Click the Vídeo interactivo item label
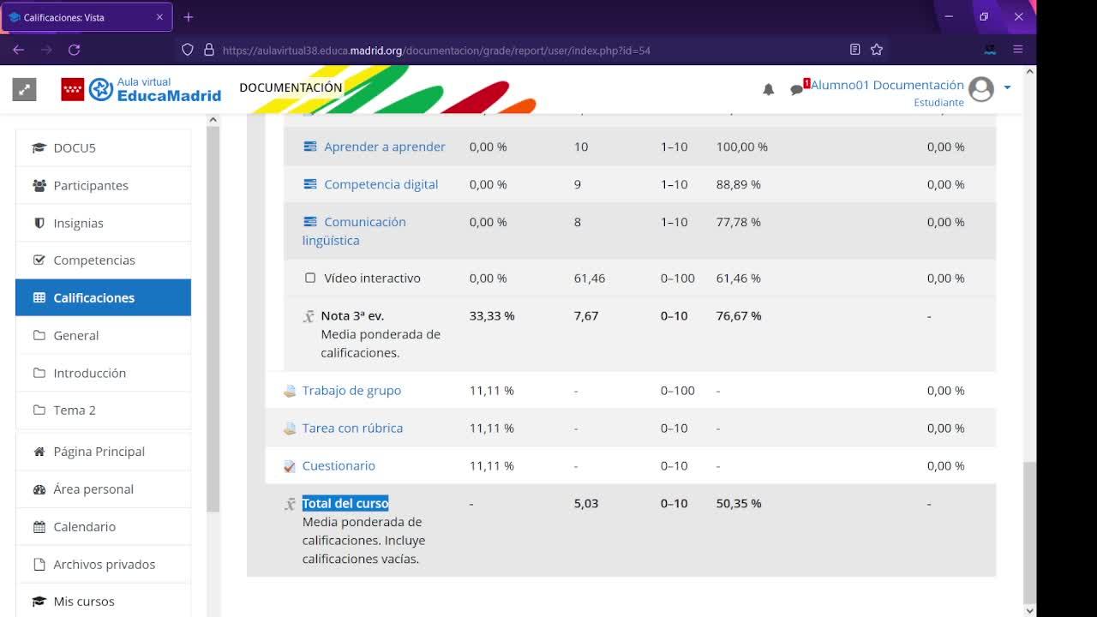1097x617 pixels. [372, 279]
